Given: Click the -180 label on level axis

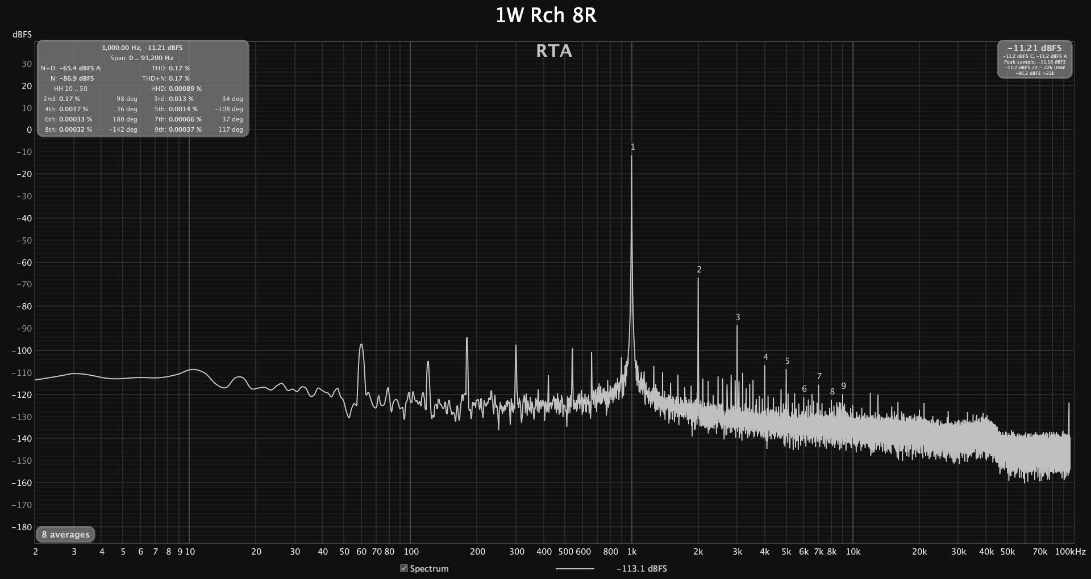Looking at the screenshot, I should 22,527.
